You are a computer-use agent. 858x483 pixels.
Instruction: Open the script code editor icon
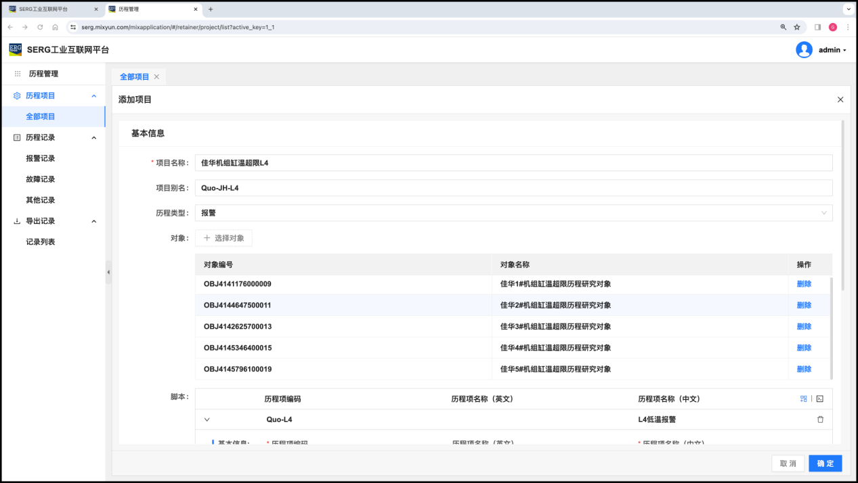[x=820, y=399]
